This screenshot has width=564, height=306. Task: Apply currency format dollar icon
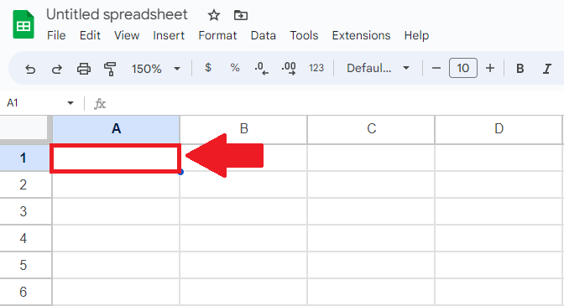(x=208, y=68)
